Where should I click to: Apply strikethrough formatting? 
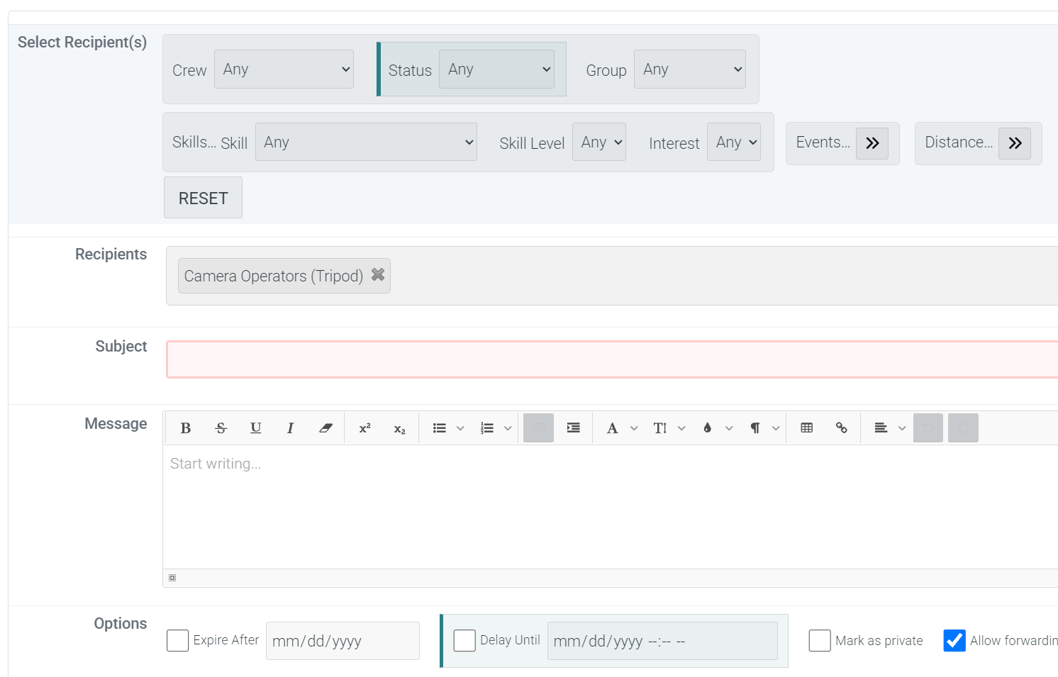221,428
